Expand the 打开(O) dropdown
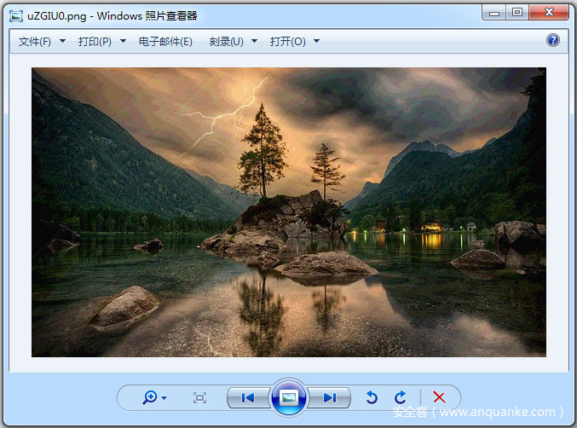The image size is (577, 428). [x=295, y=42]
